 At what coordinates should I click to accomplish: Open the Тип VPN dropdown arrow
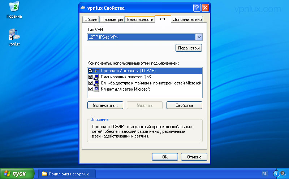click(199, 37)
